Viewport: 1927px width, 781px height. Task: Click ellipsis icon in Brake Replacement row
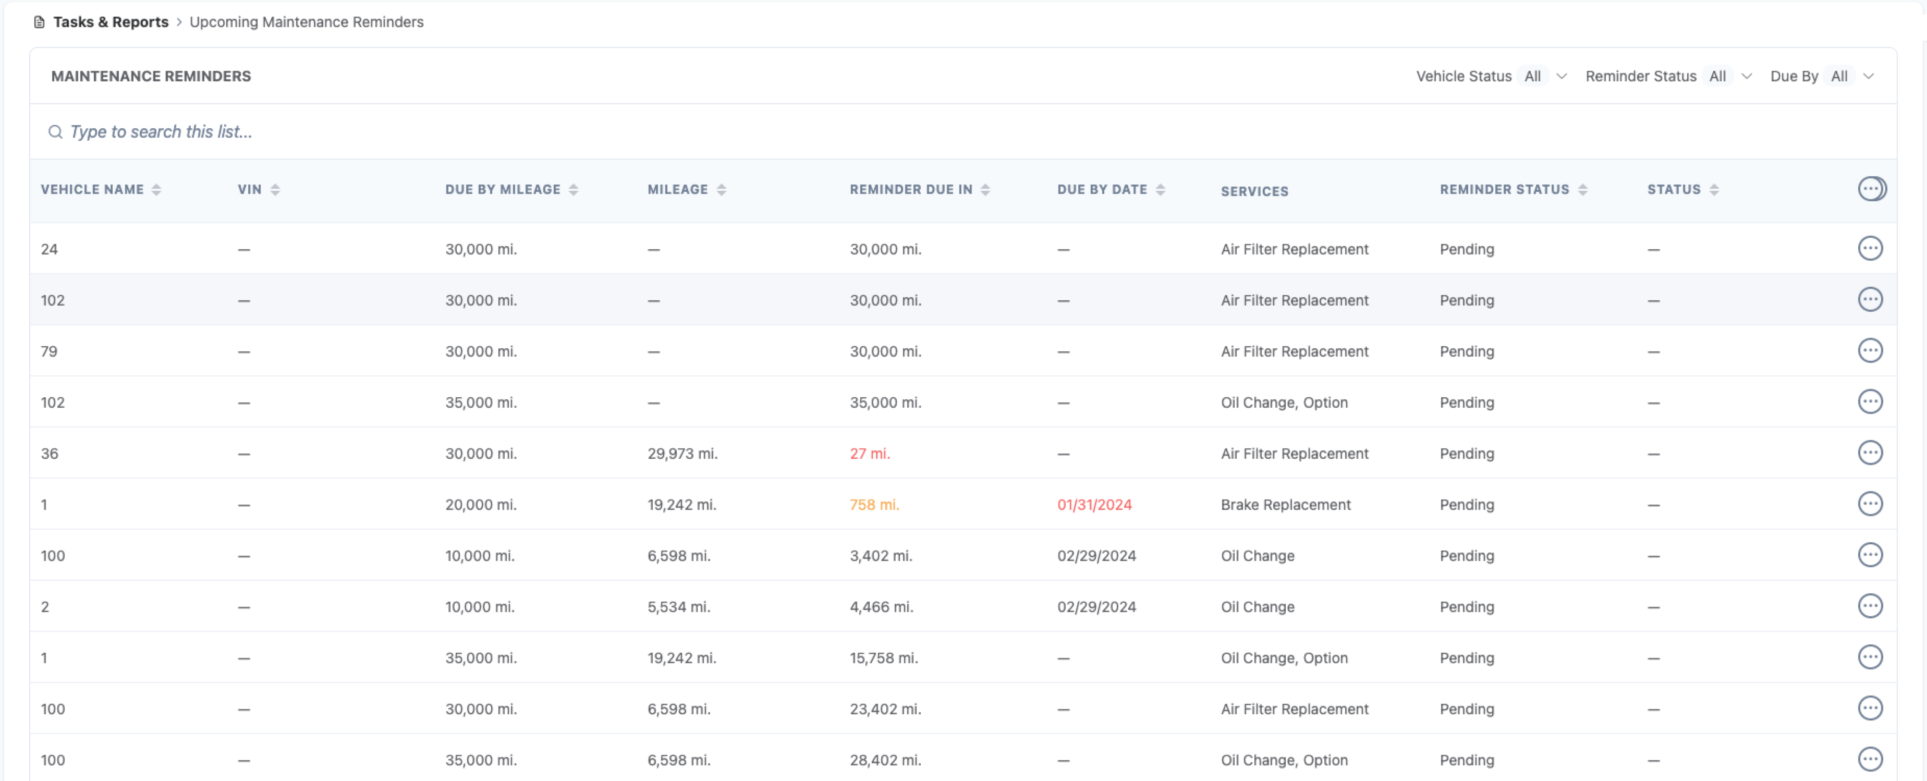1870,504
